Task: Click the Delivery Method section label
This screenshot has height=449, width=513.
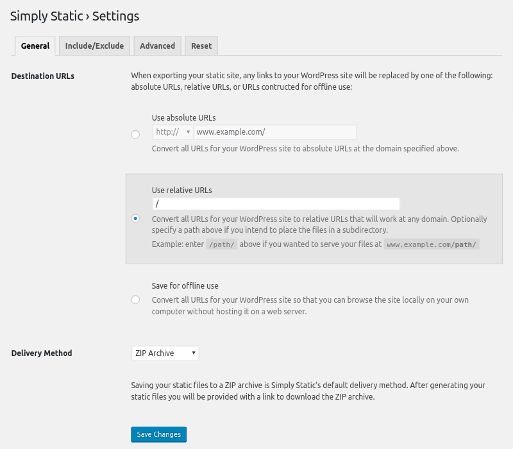Action: coord(42,353)
